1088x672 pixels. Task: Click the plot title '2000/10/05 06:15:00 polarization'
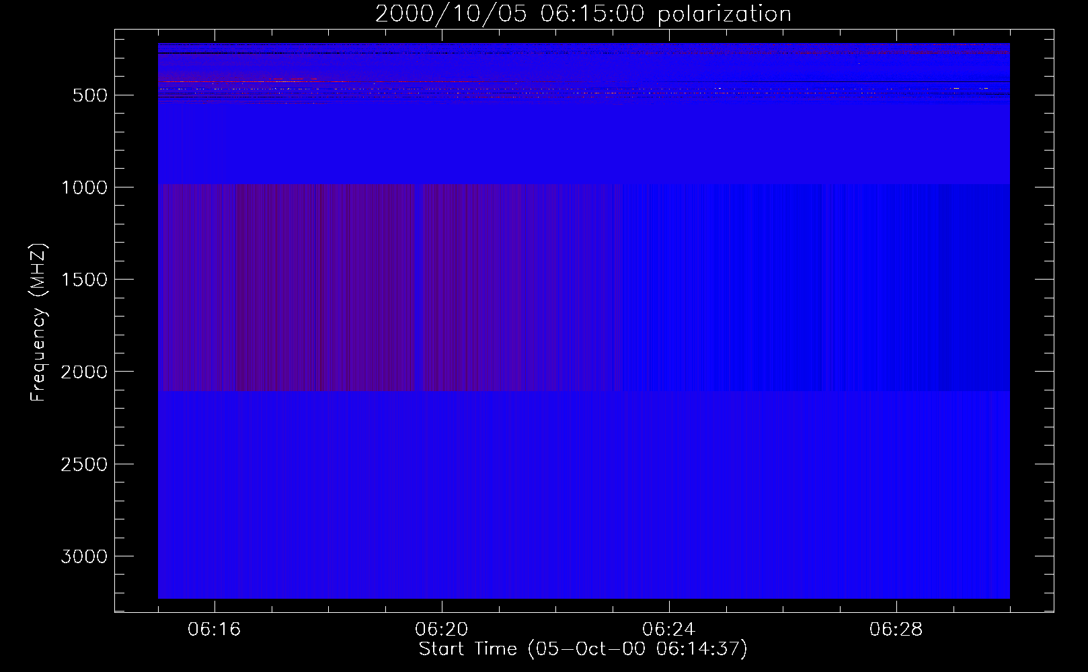(x=583, y=13)
